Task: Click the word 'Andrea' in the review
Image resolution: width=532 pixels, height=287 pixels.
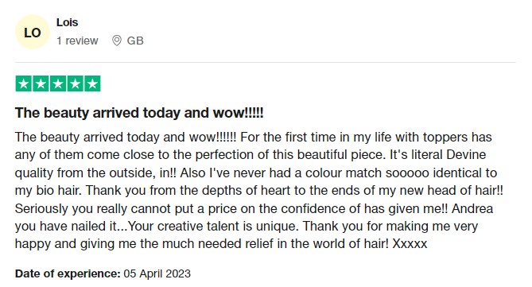Action: pyautogui.click(x=472, y=208)
